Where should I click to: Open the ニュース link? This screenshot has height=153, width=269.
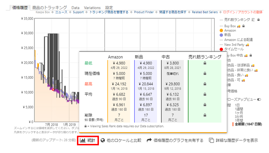61,12
